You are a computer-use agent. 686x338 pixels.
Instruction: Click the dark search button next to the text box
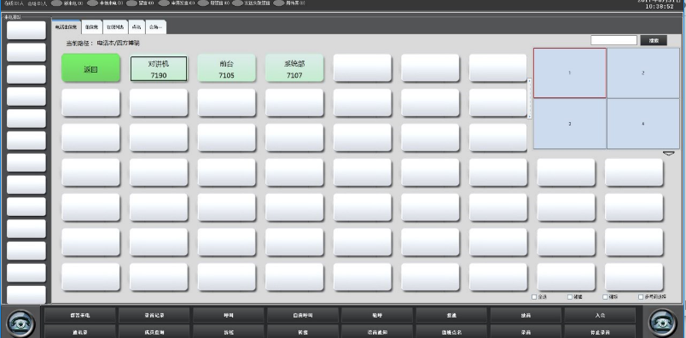[x=654, y=40]
